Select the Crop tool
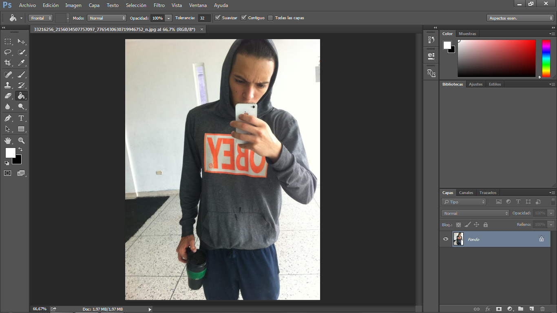Viewport: 557px width, 313px height. pos(8,62)
